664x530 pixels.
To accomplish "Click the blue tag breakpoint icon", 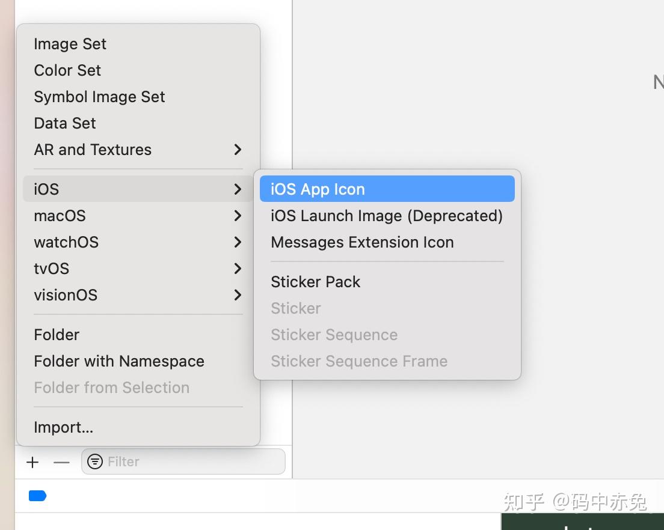I will (x=38, y=495).
